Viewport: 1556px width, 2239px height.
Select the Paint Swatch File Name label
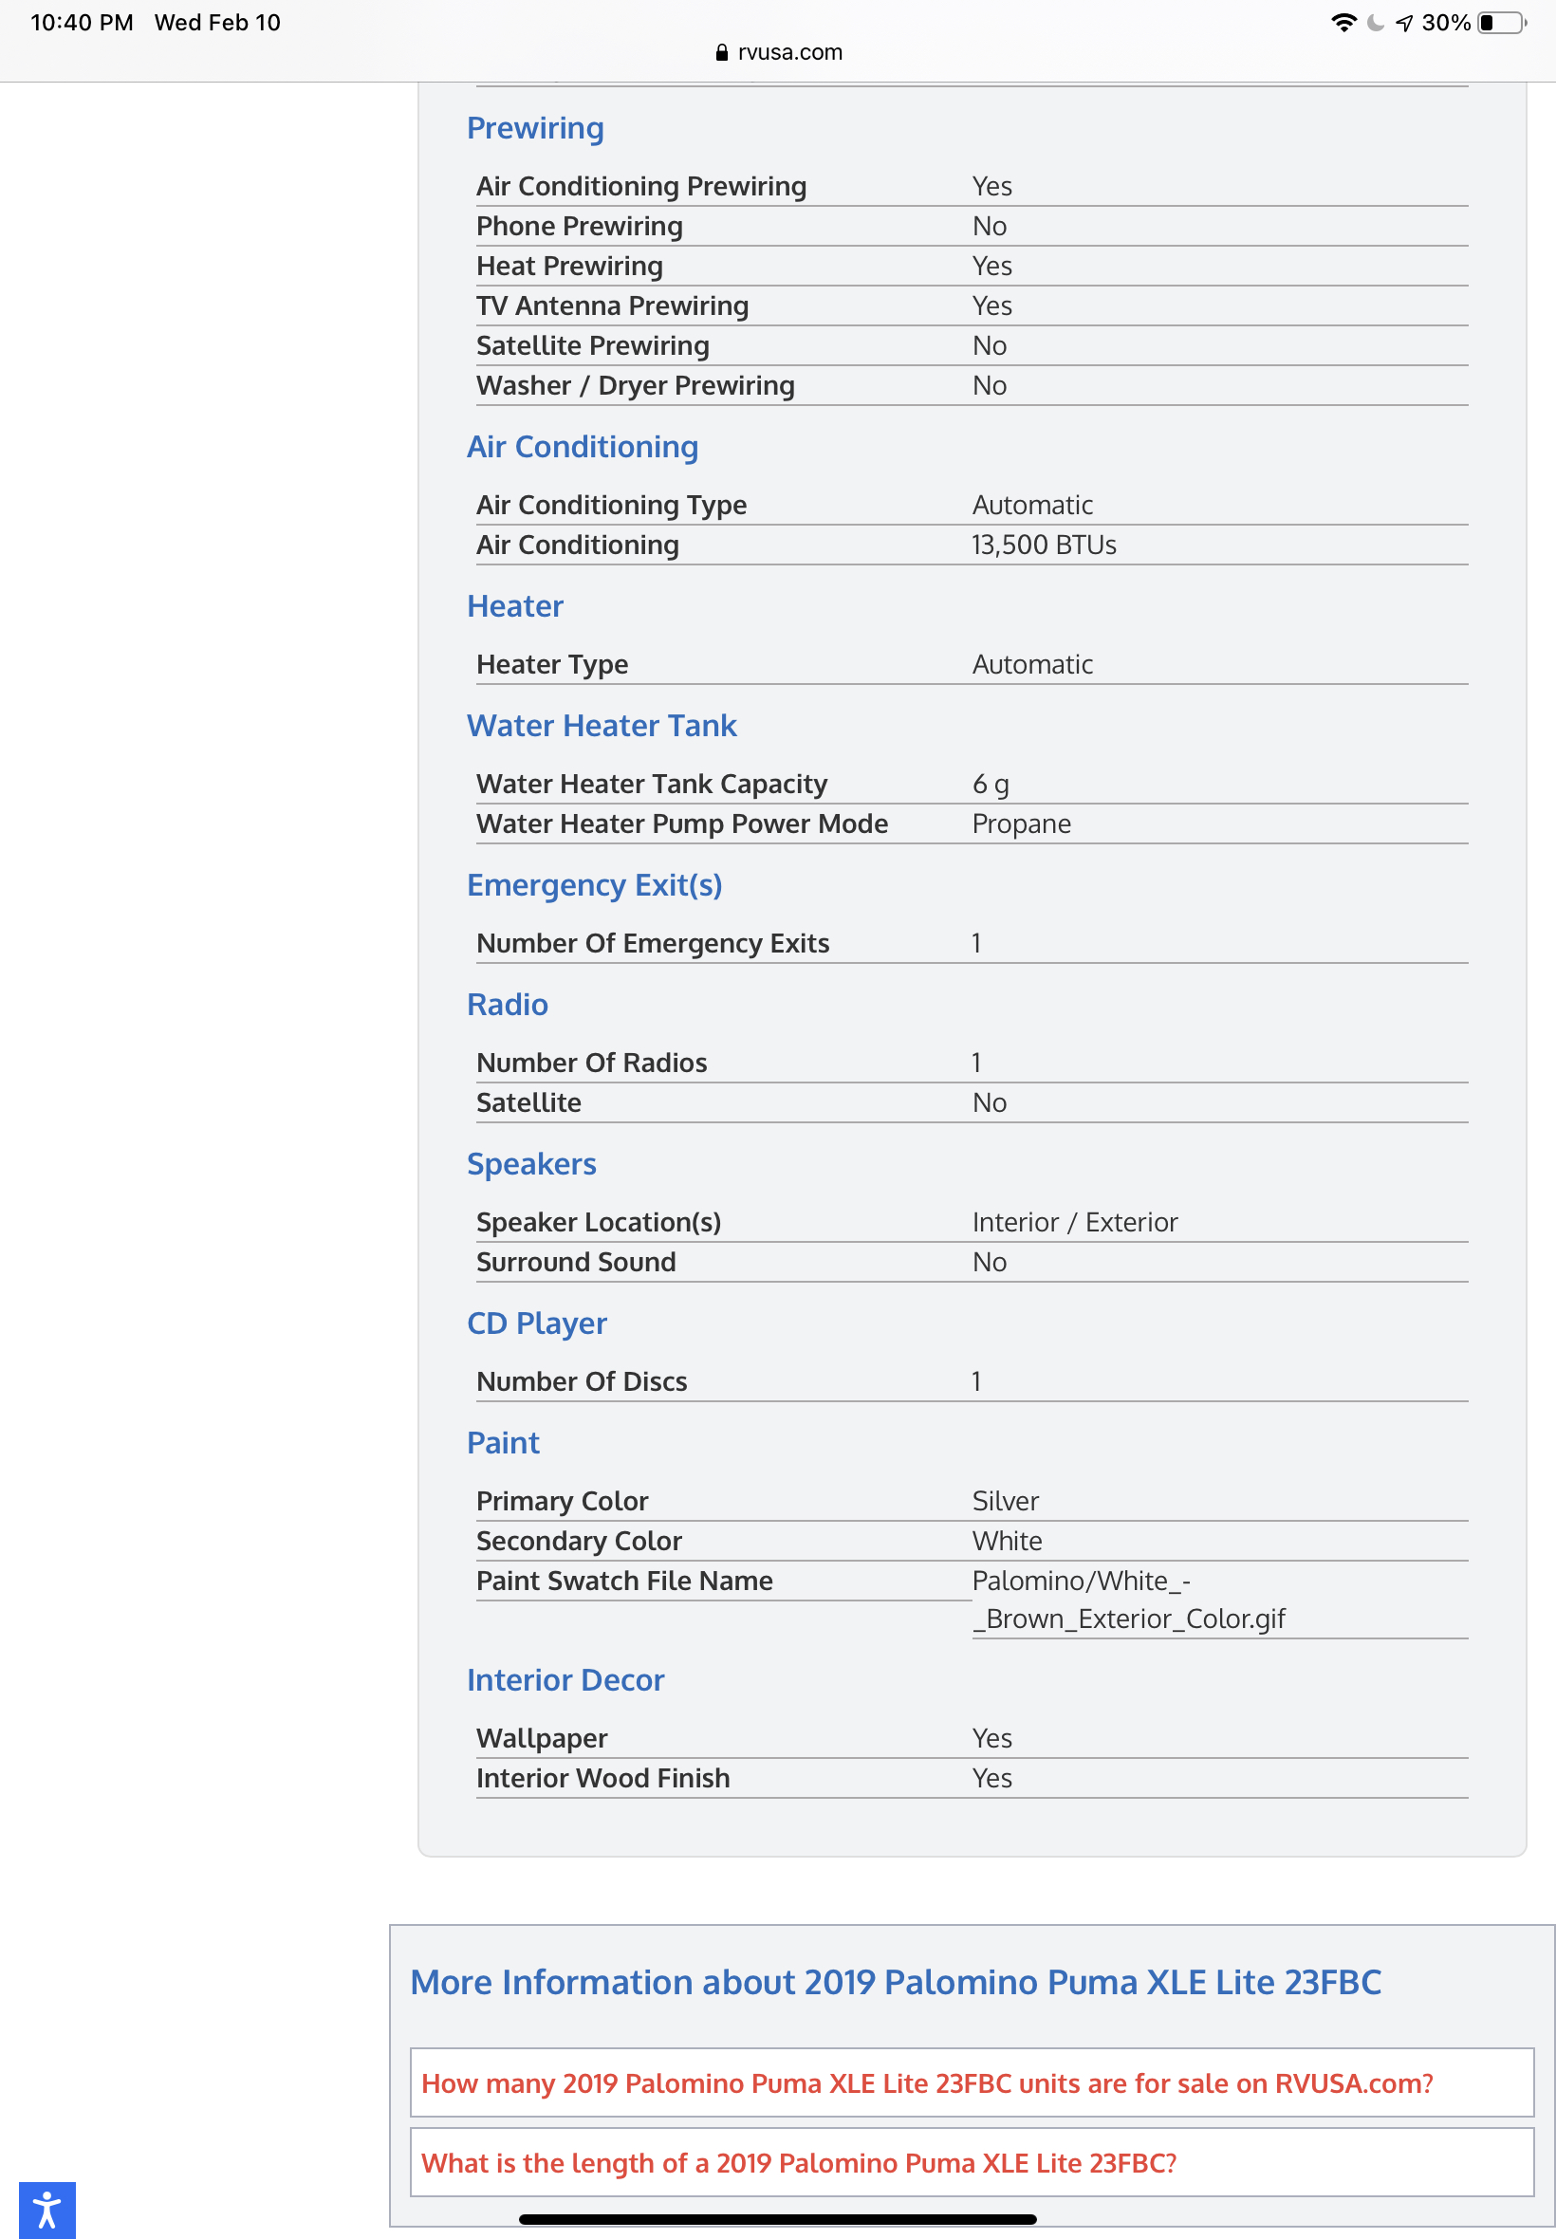[x=624, y=1581]
